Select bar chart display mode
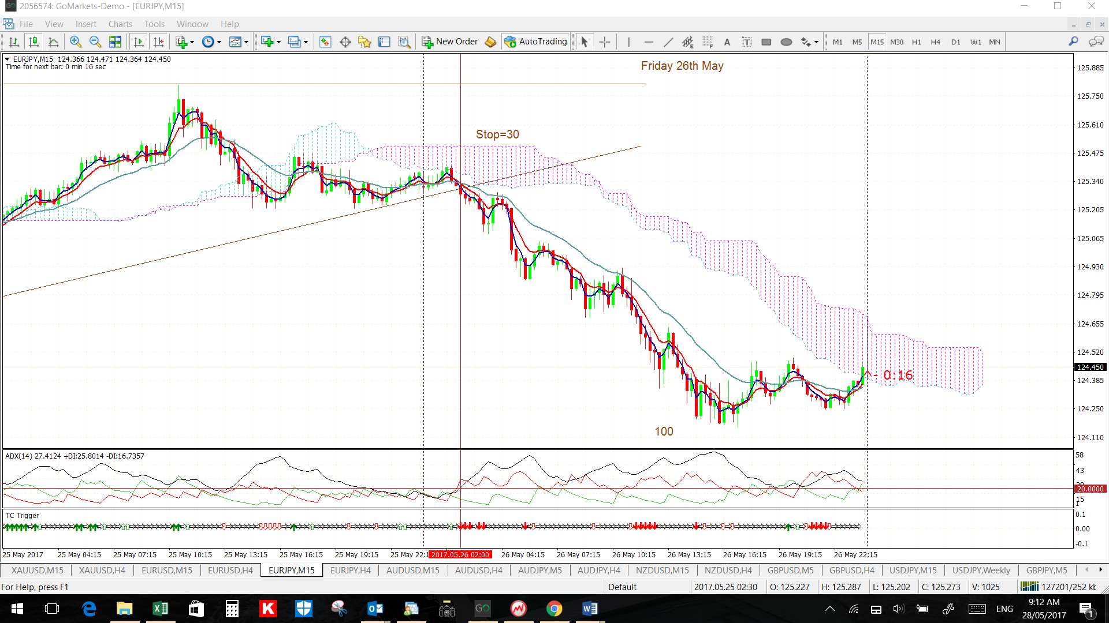This screenshot has width=1109, height=623. pos(14,42)
